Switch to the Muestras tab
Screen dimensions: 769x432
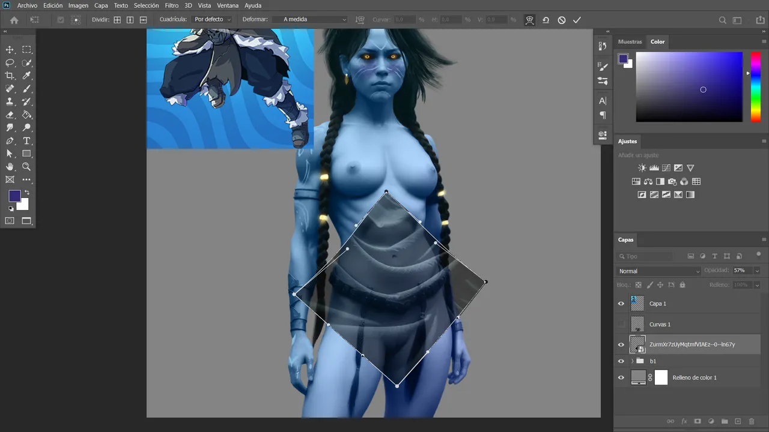[630, 42]
